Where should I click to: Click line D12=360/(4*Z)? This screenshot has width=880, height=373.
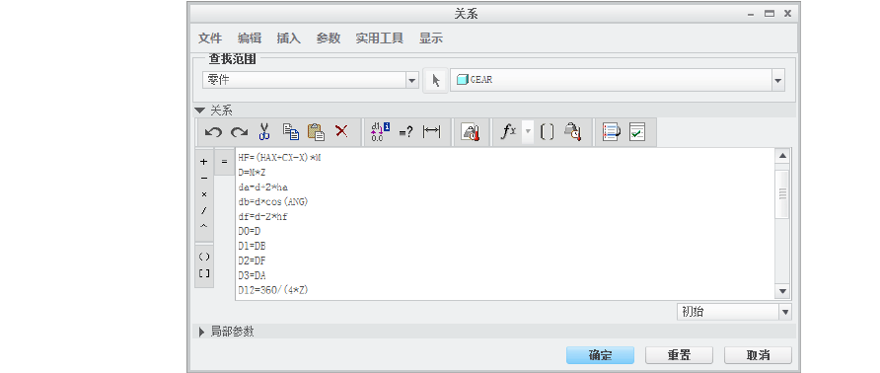[273, 290]
